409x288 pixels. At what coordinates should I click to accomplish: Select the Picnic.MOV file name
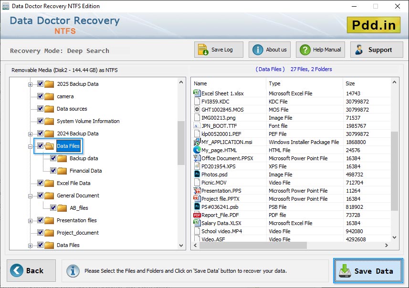pyautogui.click(x=214, y=183)
